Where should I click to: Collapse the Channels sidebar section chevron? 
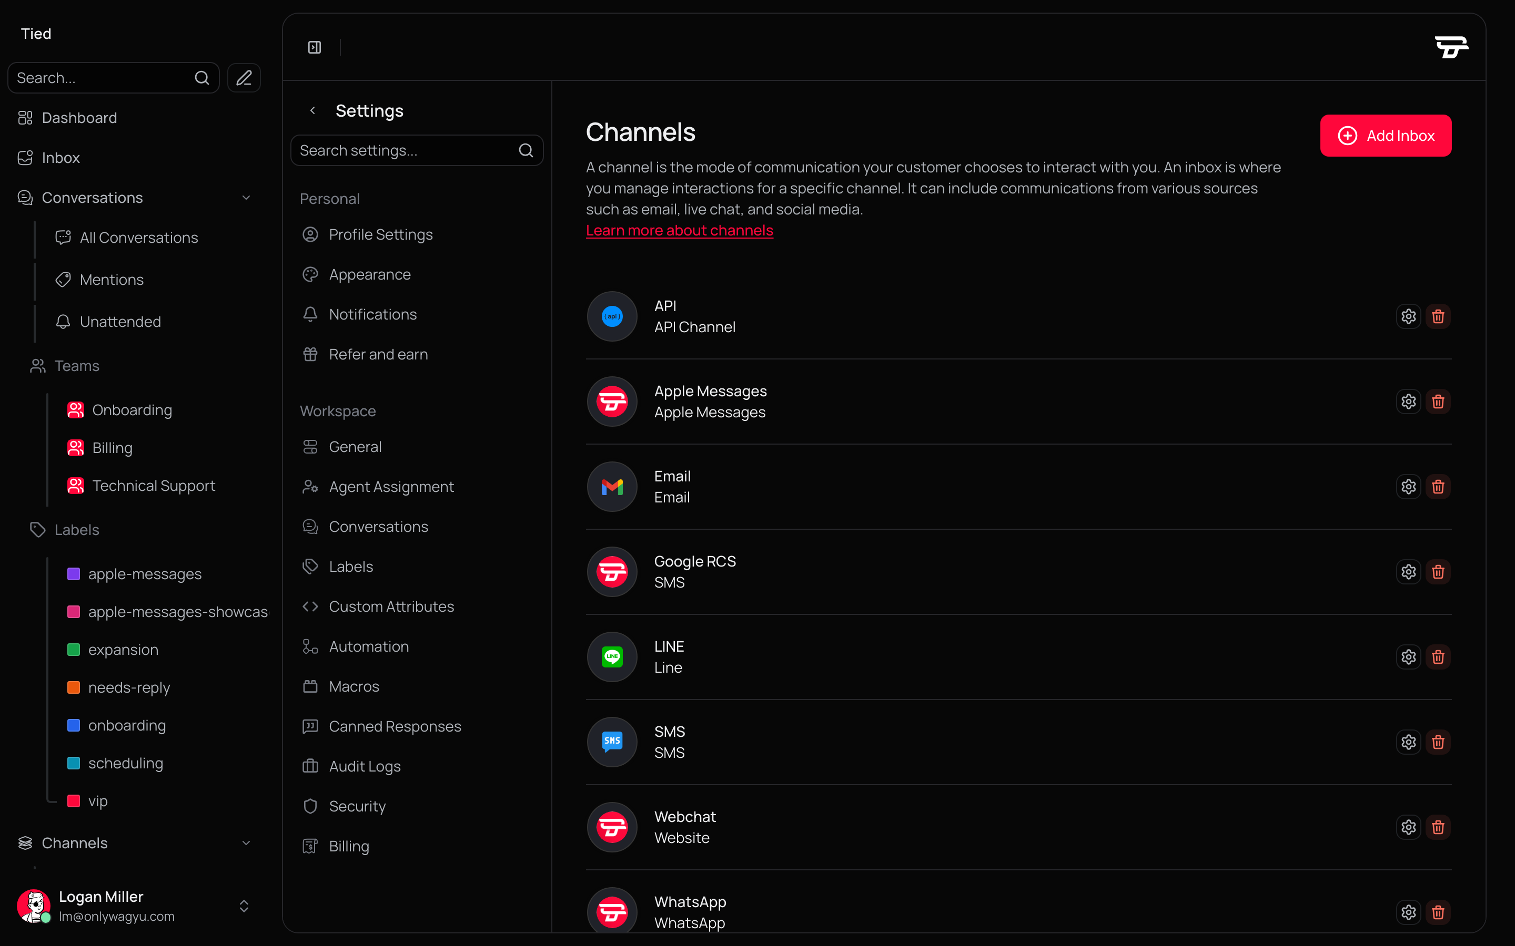[x=246, y=844]
